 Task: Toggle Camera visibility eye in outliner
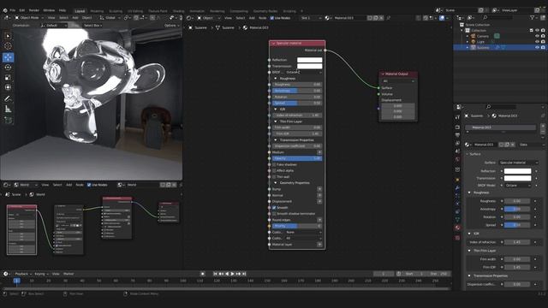(x=537, y=36)
